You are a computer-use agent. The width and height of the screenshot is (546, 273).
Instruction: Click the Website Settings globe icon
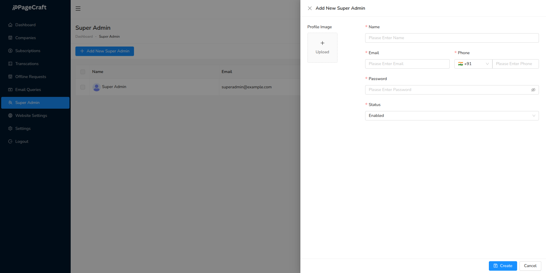coord(10,116)
